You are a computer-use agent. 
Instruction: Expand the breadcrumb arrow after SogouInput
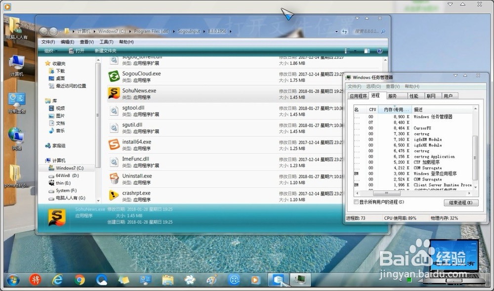pos(204,32)
